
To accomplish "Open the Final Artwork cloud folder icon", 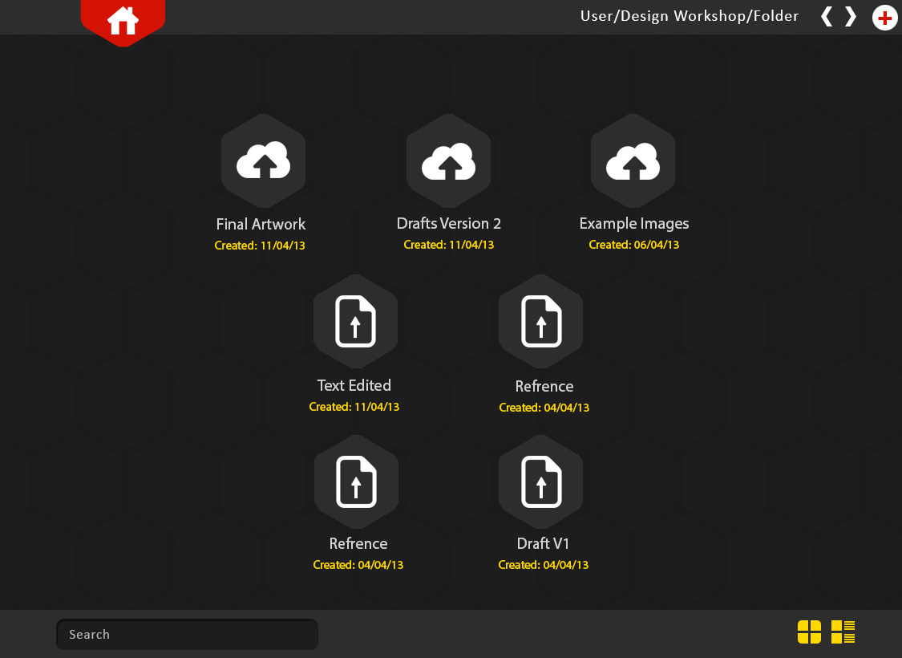I will pyautogui.click(x=264, y=160).
